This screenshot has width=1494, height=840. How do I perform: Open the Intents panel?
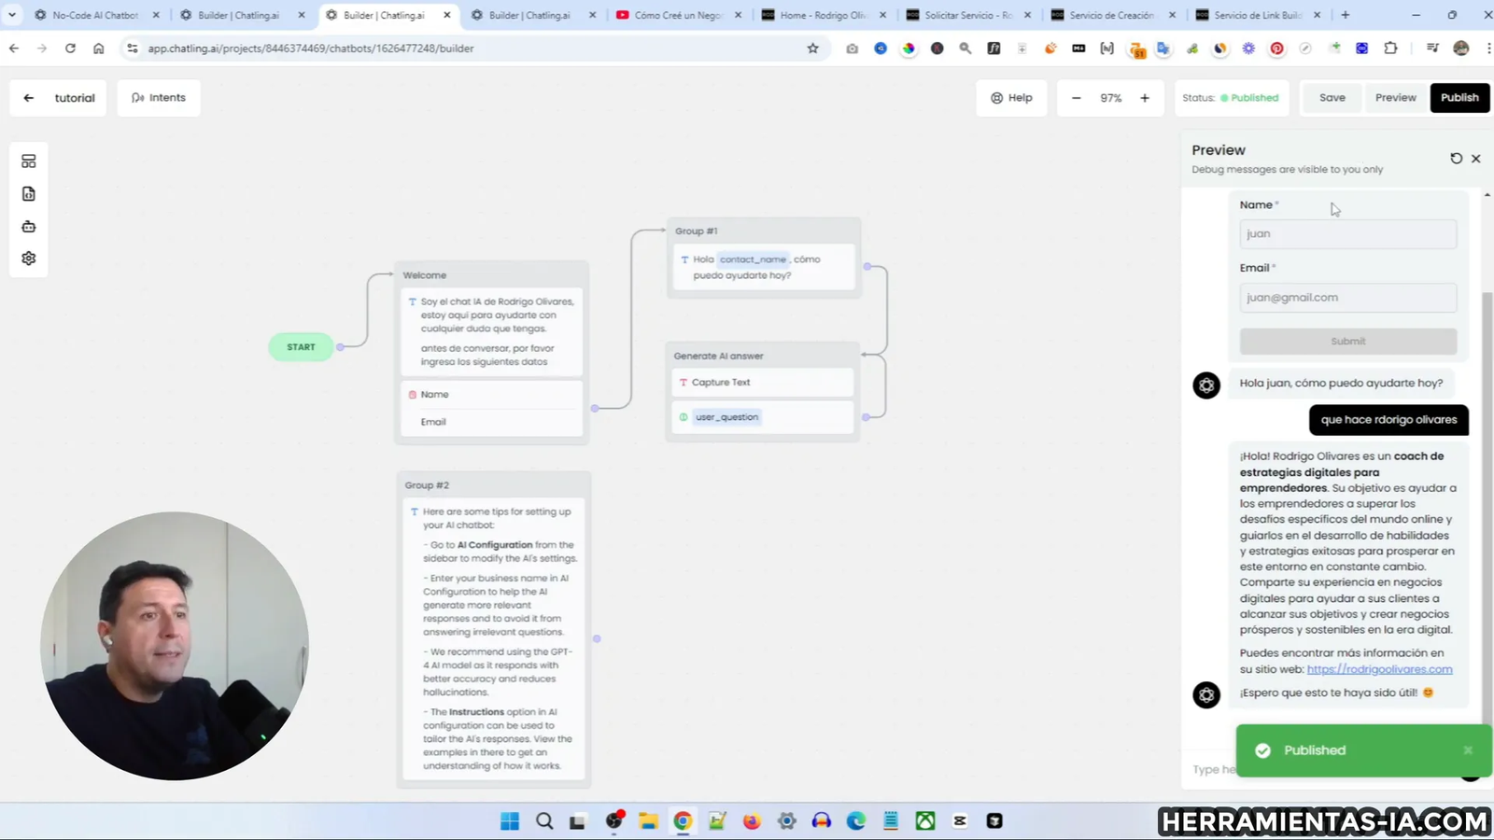click(x=159, y=97)
